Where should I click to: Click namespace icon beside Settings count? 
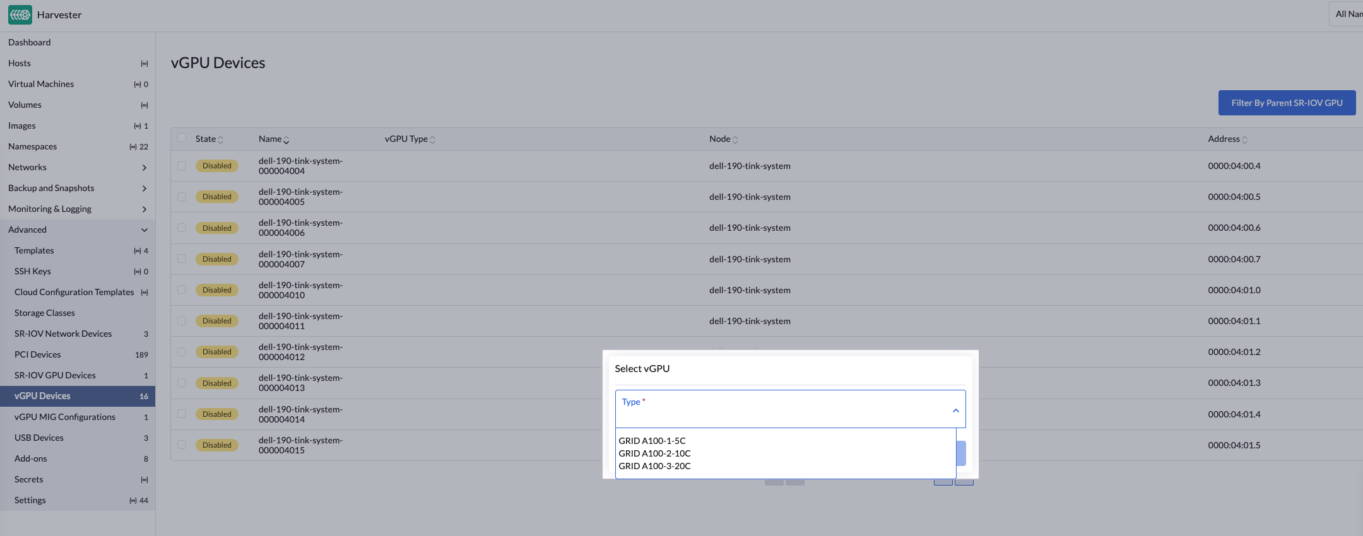click(133, 501)
